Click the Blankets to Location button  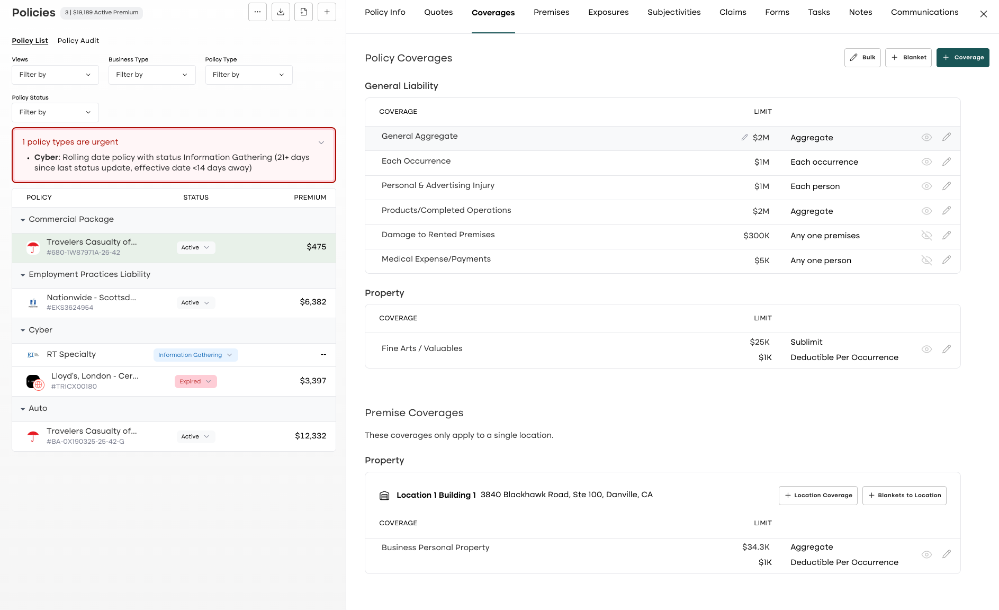click(x=904, y=496)
